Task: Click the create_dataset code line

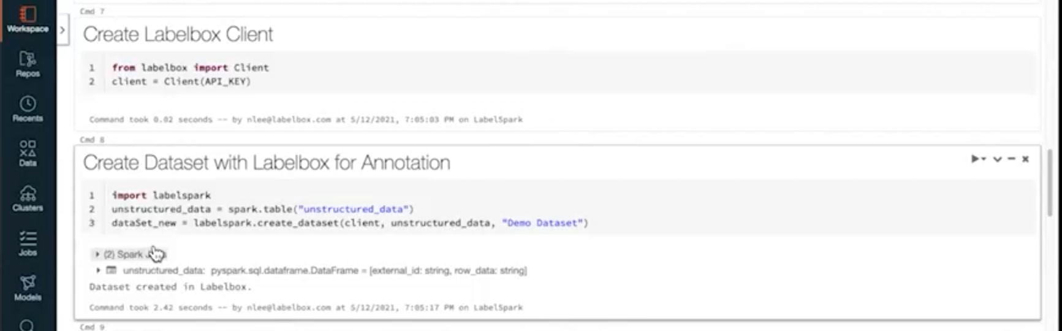Action: click(349, 223)
